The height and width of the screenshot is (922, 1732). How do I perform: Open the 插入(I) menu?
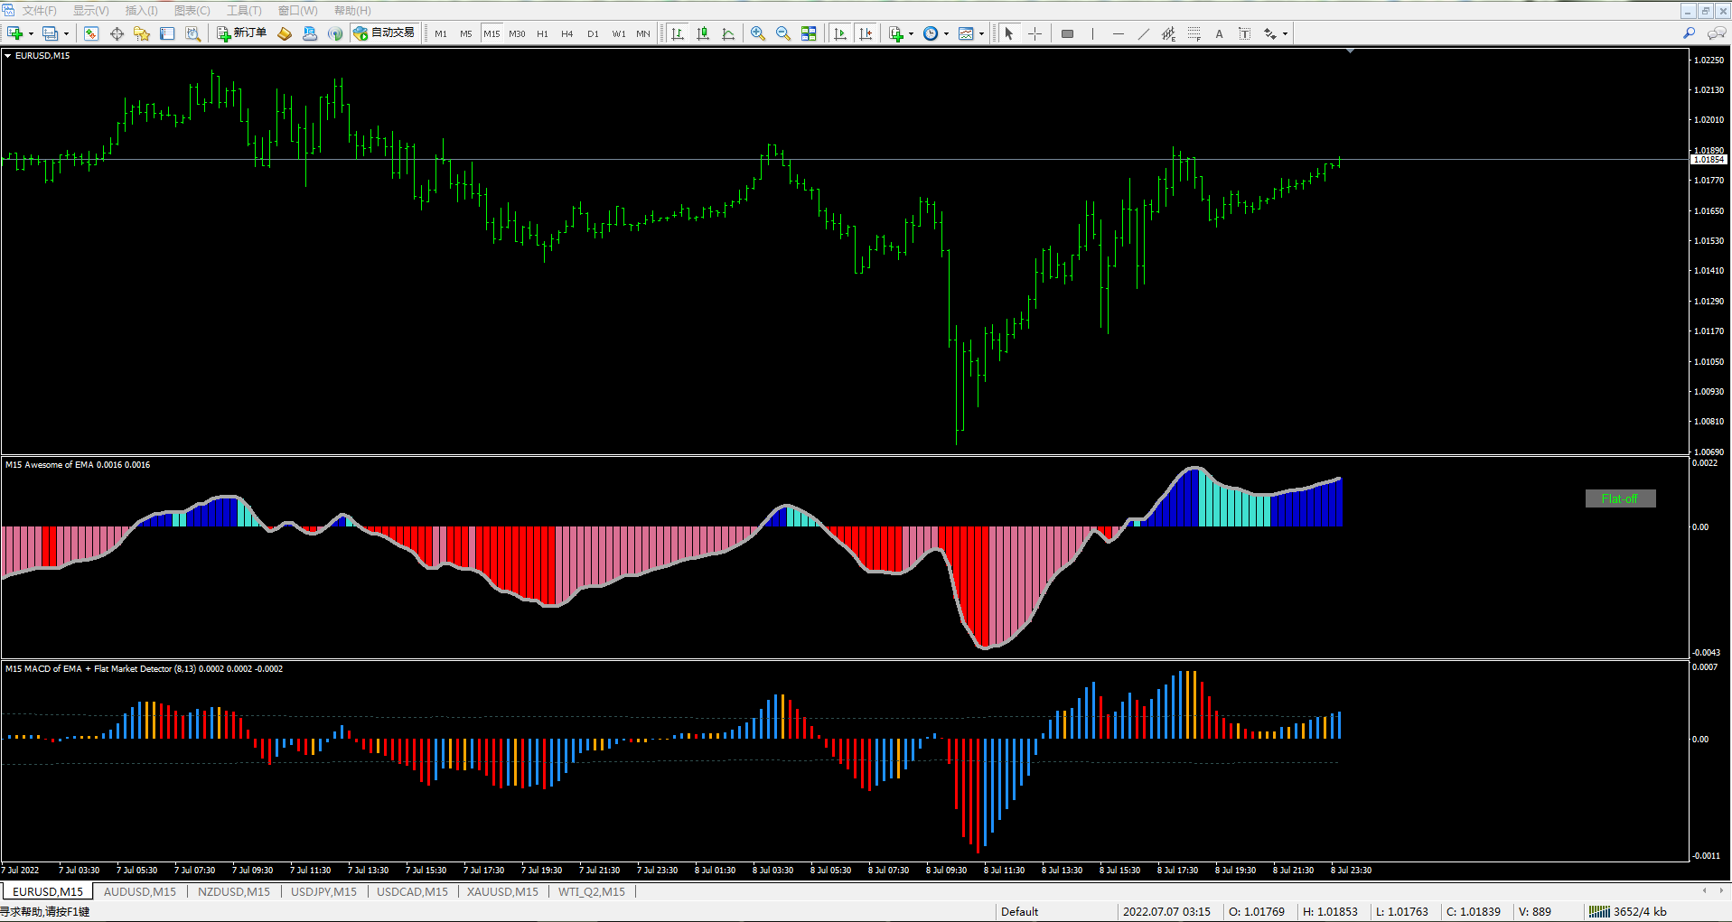pyautogui.click(x=141, y=11)
